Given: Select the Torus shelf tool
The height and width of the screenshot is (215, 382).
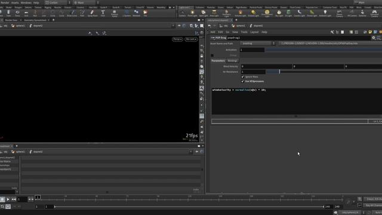Looking at the screenshot, I should [x=17, y=13].
